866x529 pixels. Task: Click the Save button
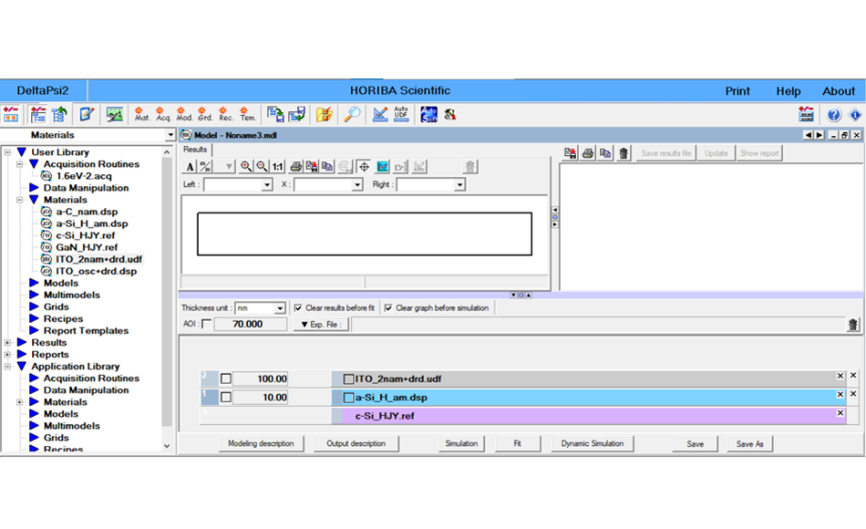coord(695,444)
